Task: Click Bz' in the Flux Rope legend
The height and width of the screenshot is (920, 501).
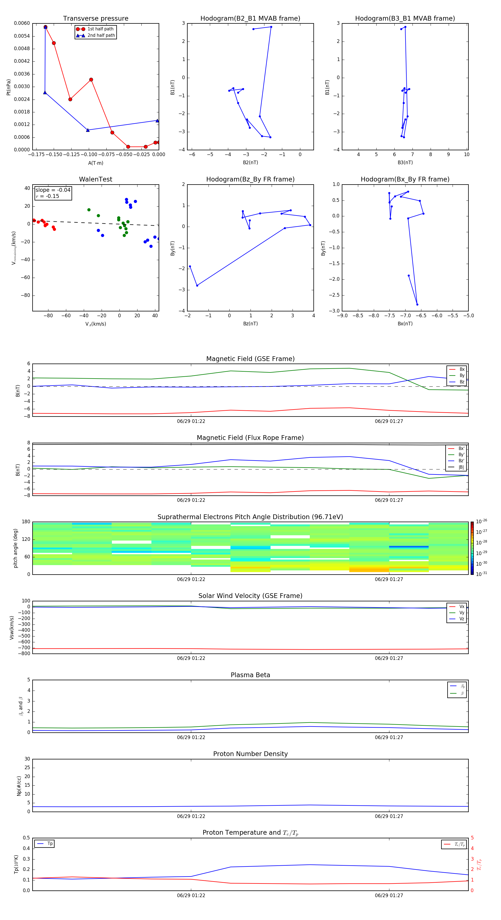Action: tap(461, 461)
